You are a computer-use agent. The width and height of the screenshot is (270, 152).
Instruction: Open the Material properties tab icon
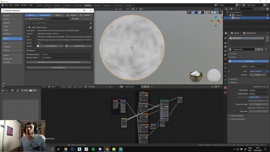coord(225,87)
